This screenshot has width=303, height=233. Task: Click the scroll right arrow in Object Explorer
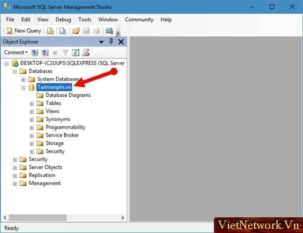tap(122, 218)
